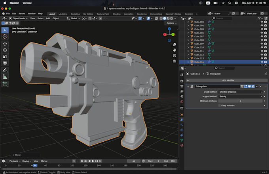Open the Playback dropdown in timeline
The width and height of the screenshot is (269, 174).
[15, 161]
